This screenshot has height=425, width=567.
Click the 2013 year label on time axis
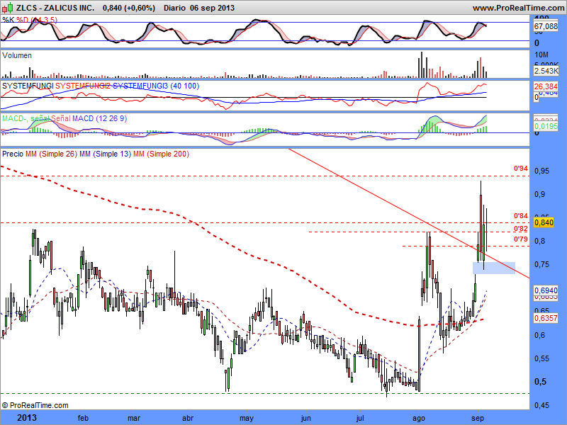tap(27, 418)
